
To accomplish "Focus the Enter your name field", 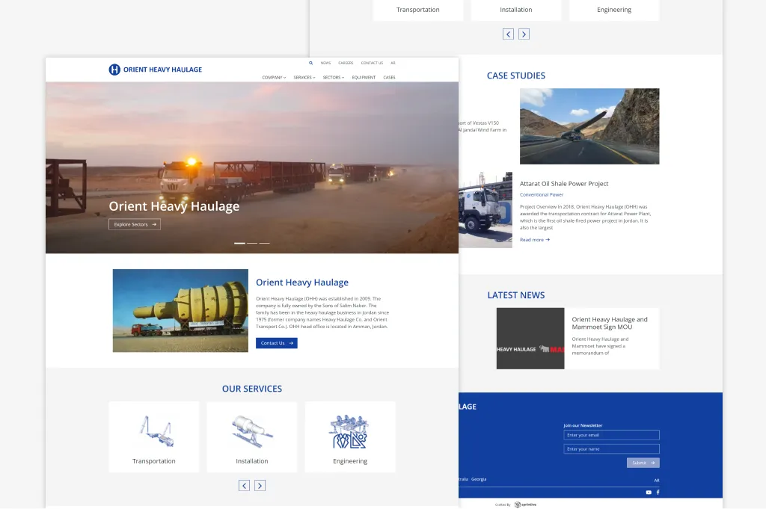I will coord(612,449).
